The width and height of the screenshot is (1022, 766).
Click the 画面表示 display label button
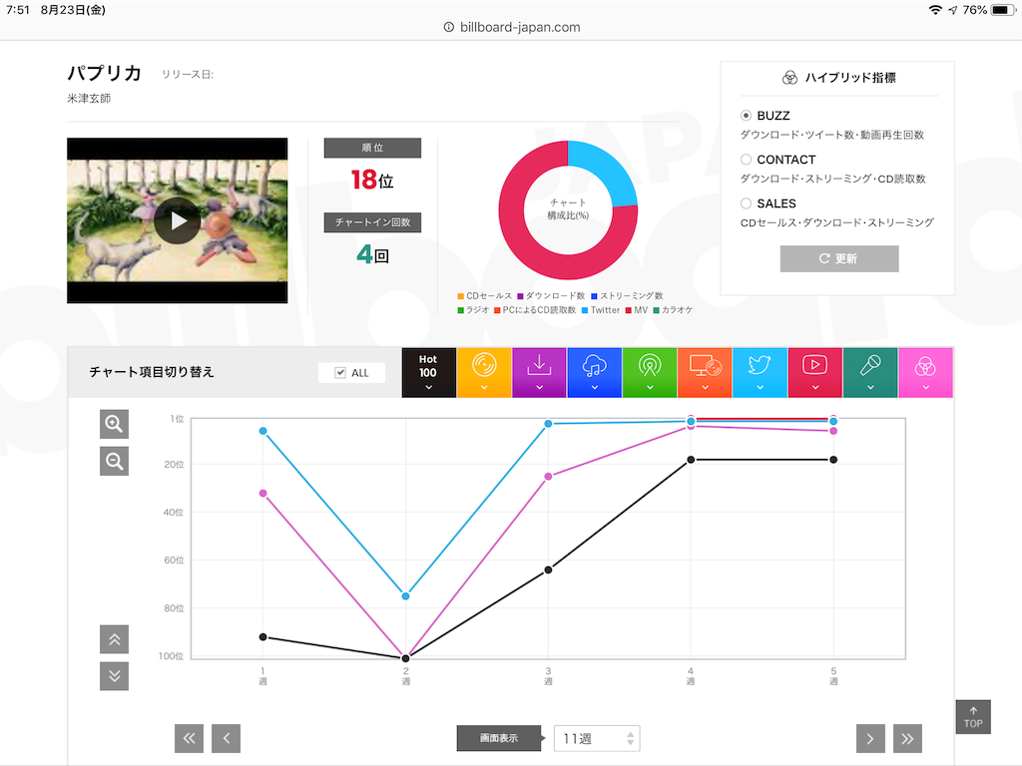[499, 739]
